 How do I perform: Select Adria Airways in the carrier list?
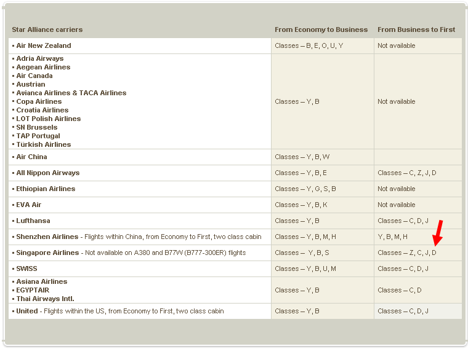pyautogui.click(x=39, y=58)
